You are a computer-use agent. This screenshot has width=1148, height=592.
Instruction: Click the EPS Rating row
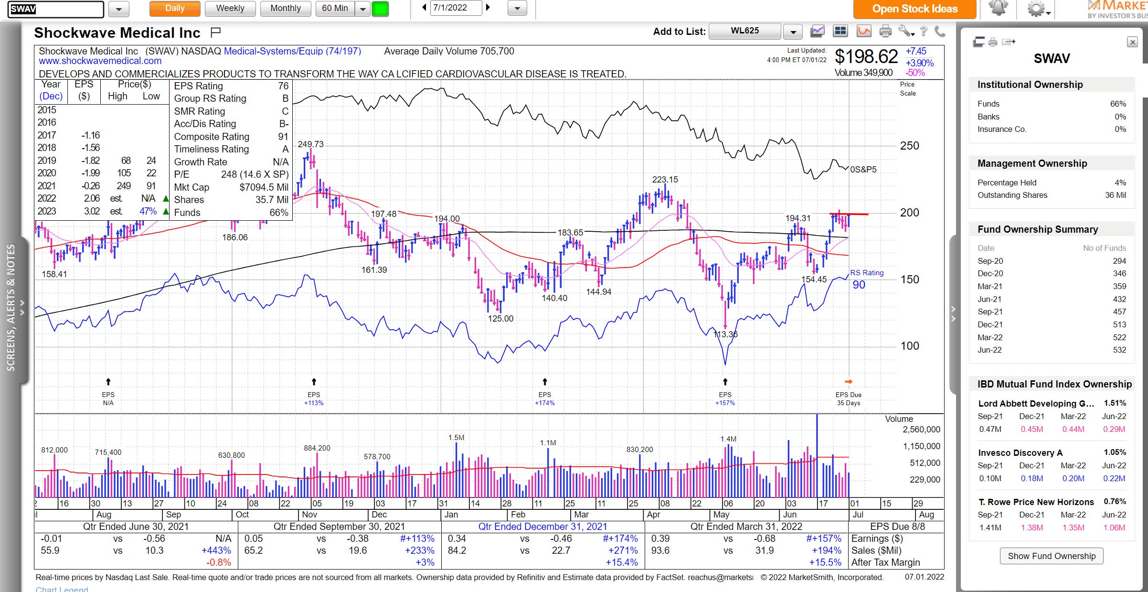pyautogui.click(x=231, y=86)
